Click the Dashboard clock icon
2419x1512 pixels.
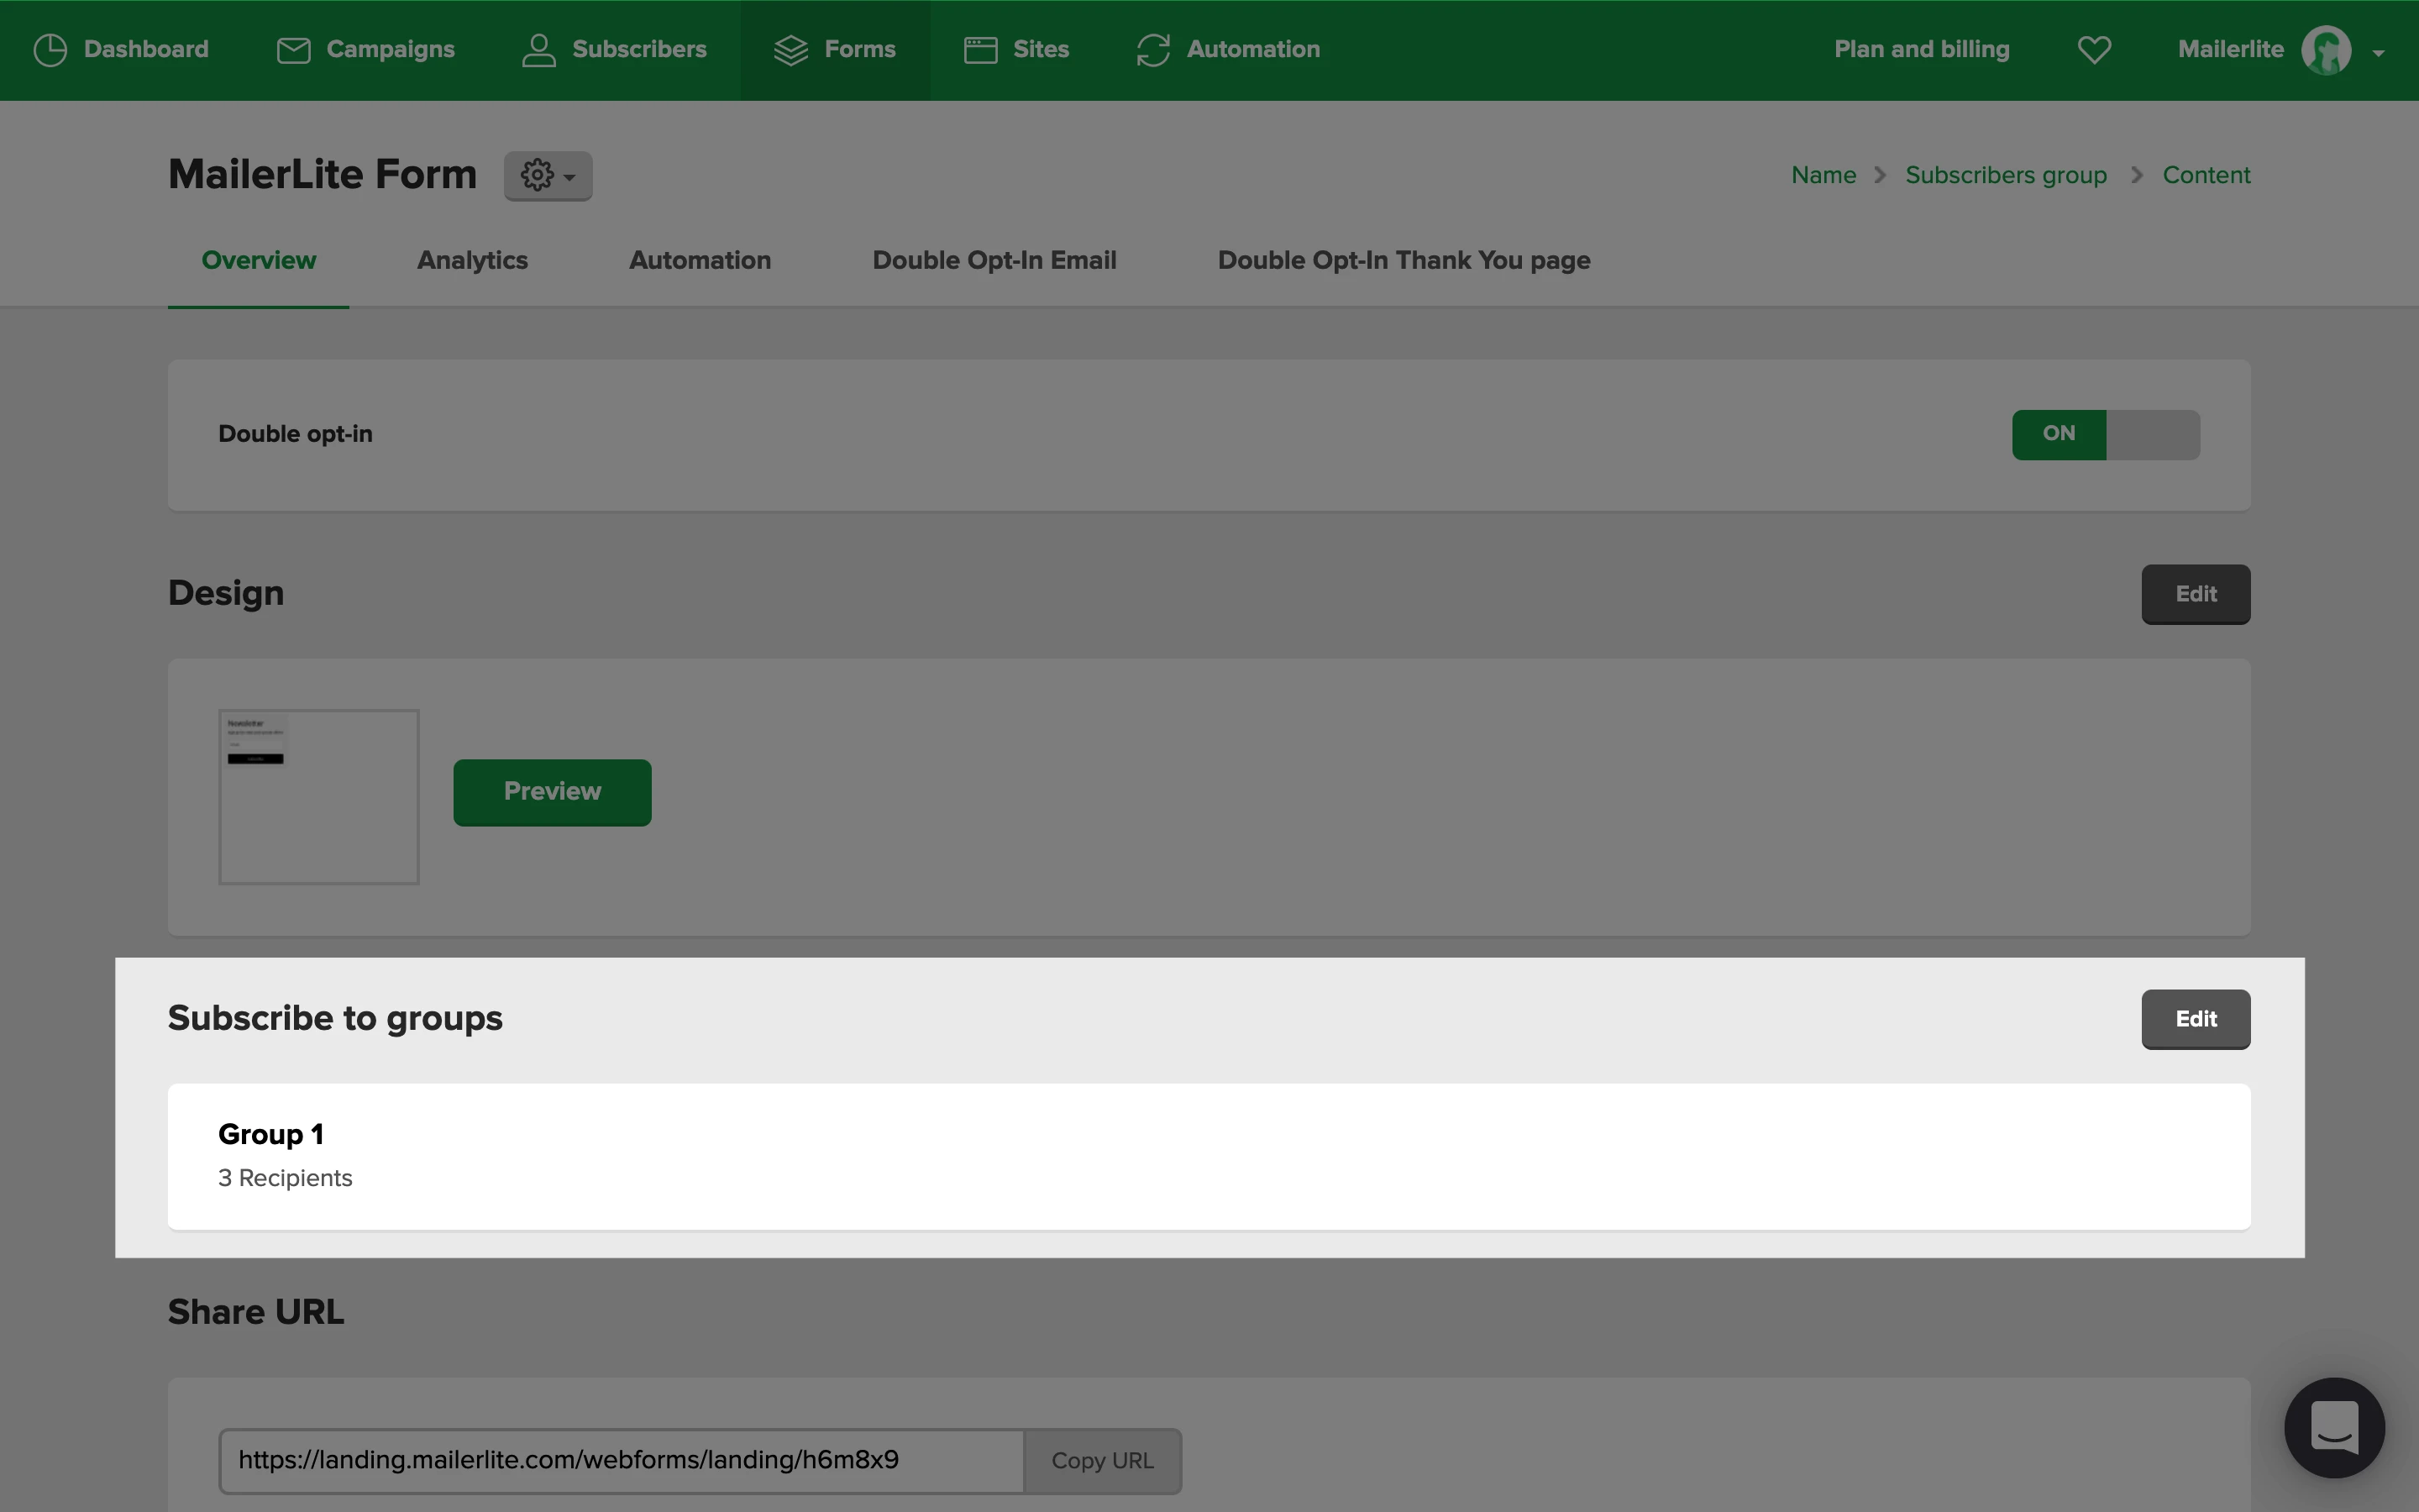click(50, 50)
